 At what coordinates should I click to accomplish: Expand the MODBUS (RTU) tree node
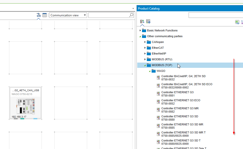click(x=145, y=59)
